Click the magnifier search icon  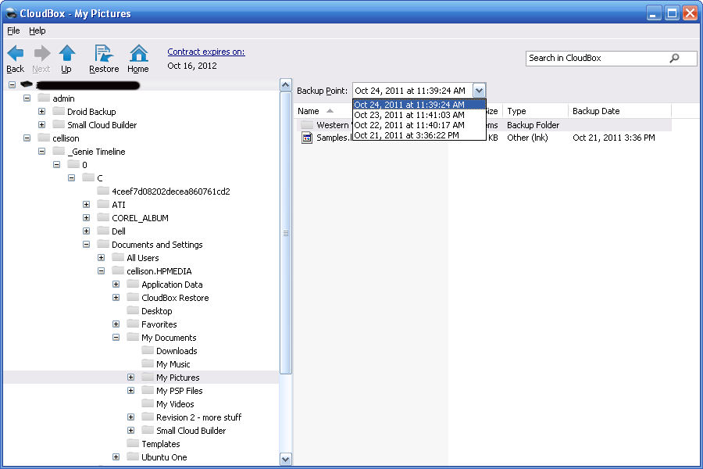point(674,58)
